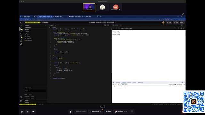Expand the TIMELINE section

coord(27,102)
